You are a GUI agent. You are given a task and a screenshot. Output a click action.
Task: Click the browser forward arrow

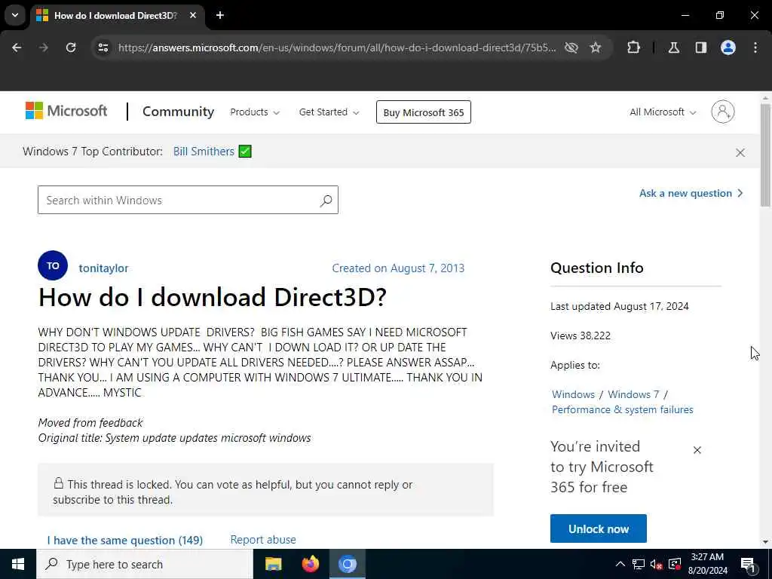tap(44, 47)
